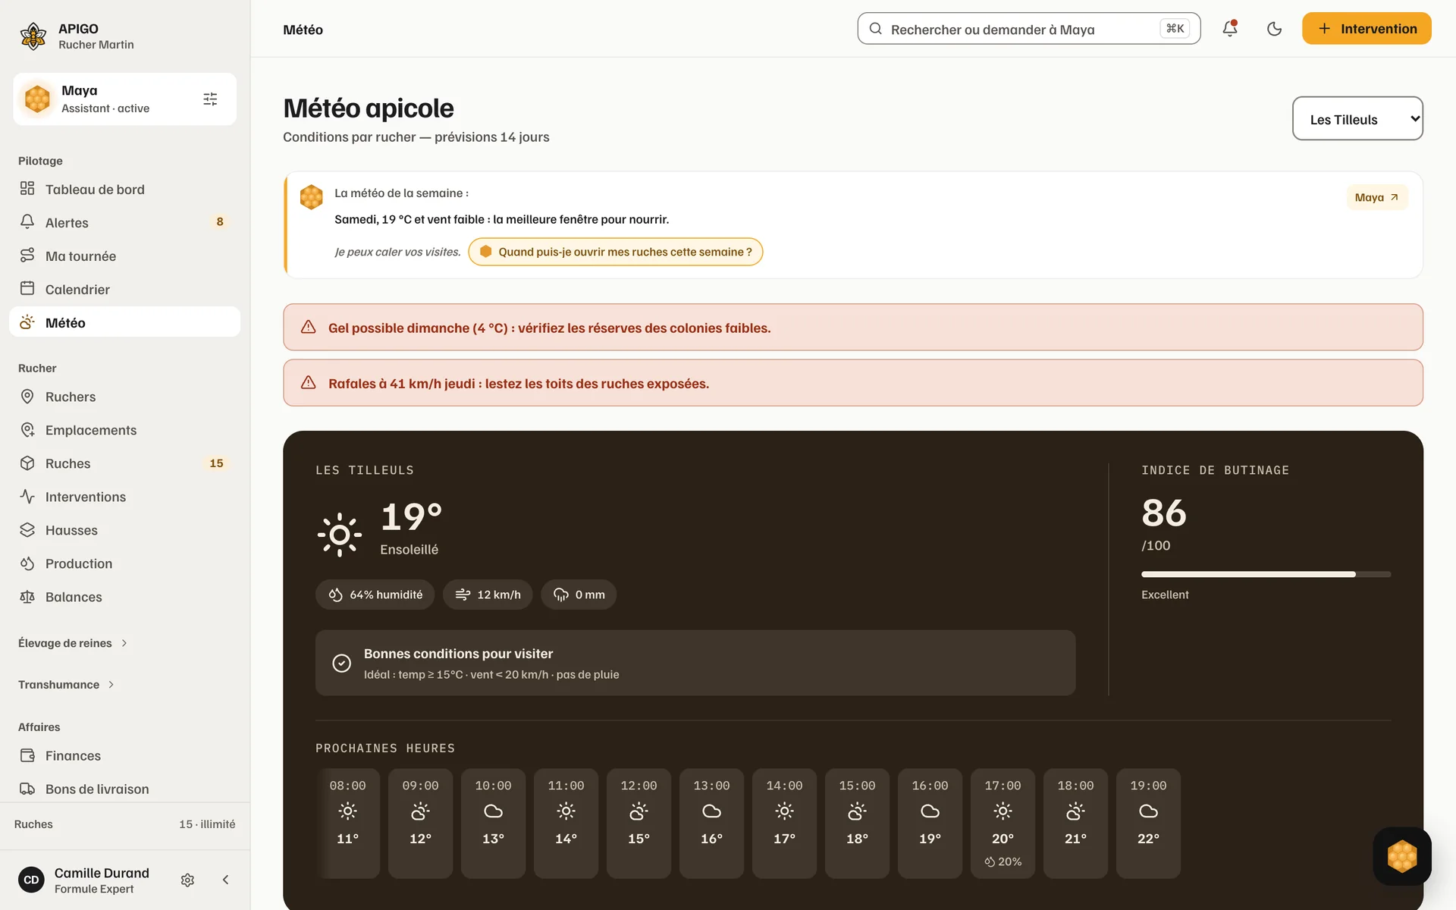
Task: Open the Les Tilleuls apiary dropdown
Action: tap(1357, 118)
